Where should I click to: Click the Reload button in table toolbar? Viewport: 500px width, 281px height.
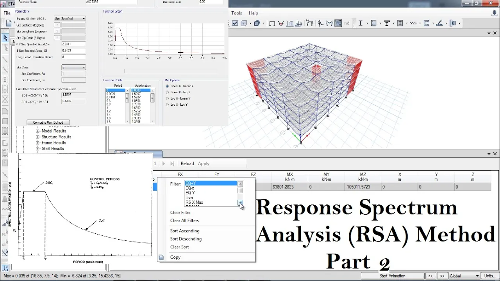(x=187, y=164)
